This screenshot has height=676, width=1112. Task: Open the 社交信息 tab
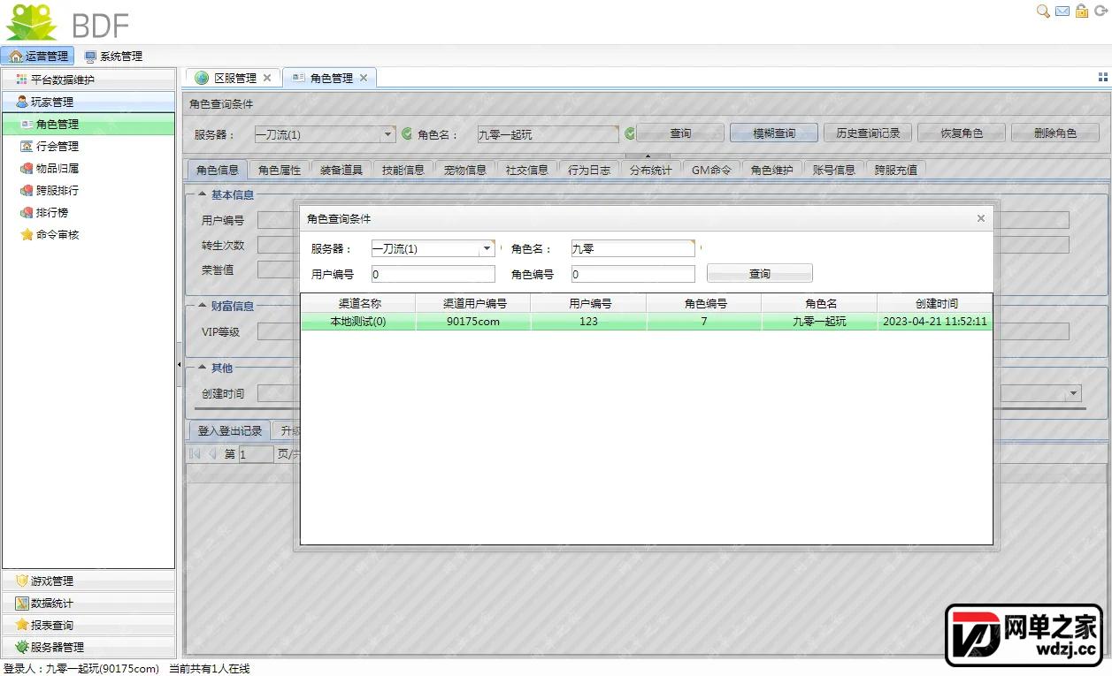click(x=527, y=170)
